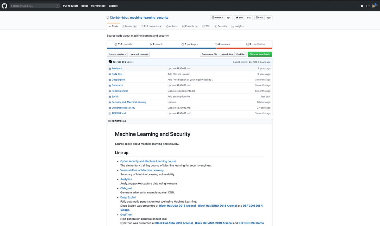
Task: Focus the Search or jump to field
Action: 35,6
